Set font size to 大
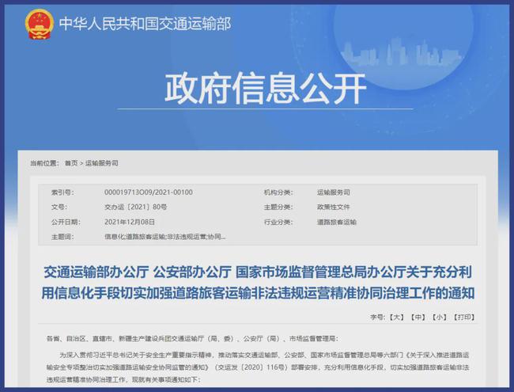 pyautogui.click(x=396, y=317)
